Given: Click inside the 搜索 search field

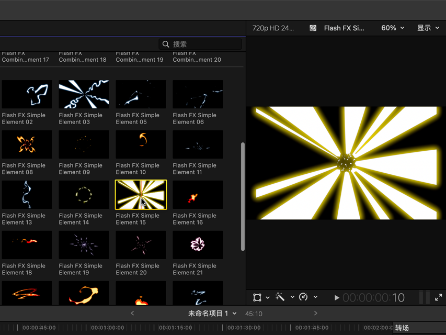Looking at the screenshot, I should click(x=204, y=44).
